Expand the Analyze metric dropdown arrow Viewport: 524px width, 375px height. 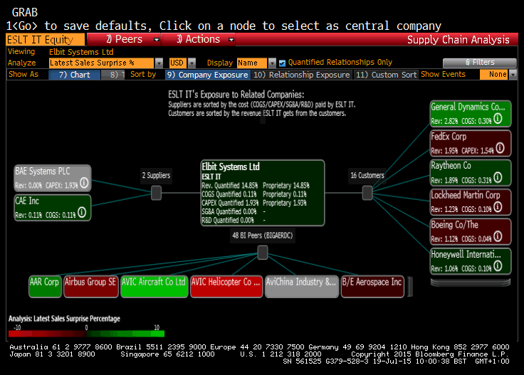(159, 63)
